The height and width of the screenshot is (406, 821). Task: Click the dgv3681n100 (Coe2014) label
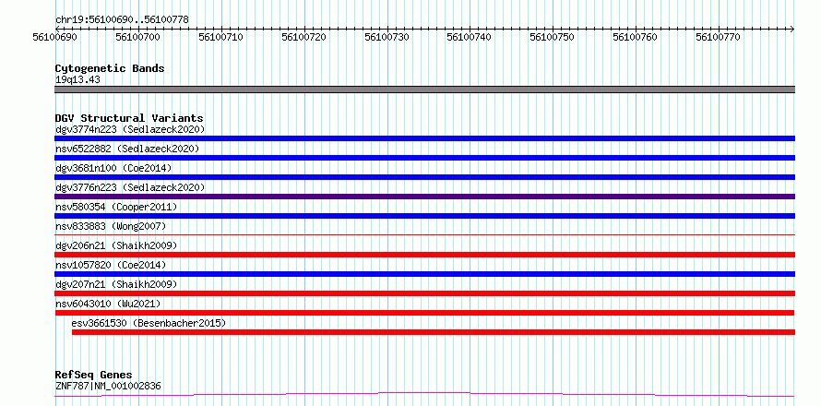coord(113,168)
